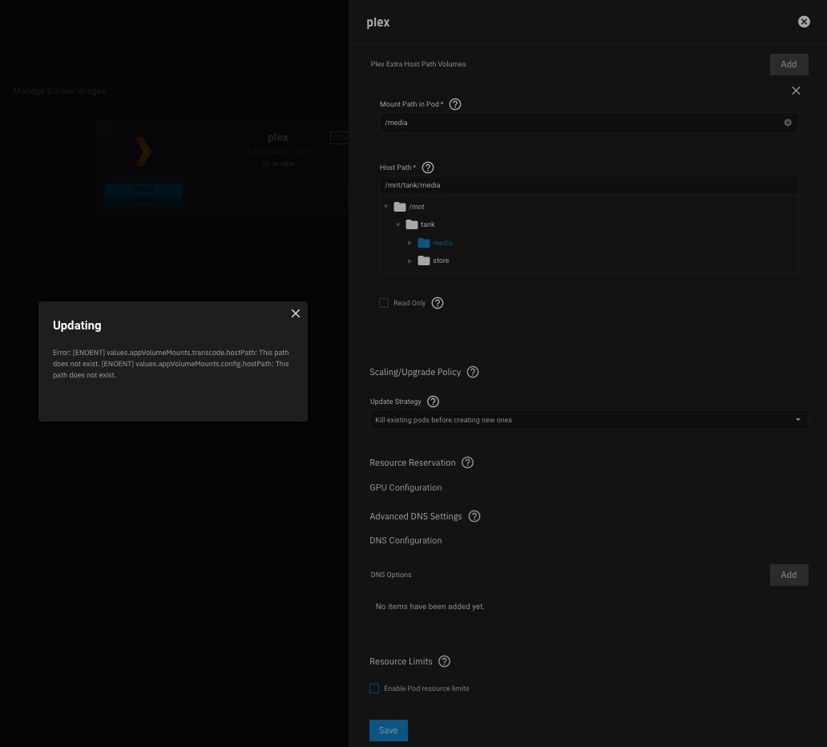Viewport: 827px width, 747px height.
Task: Click help icon next to Mount Path in Pod
Action: pos(455,104)
